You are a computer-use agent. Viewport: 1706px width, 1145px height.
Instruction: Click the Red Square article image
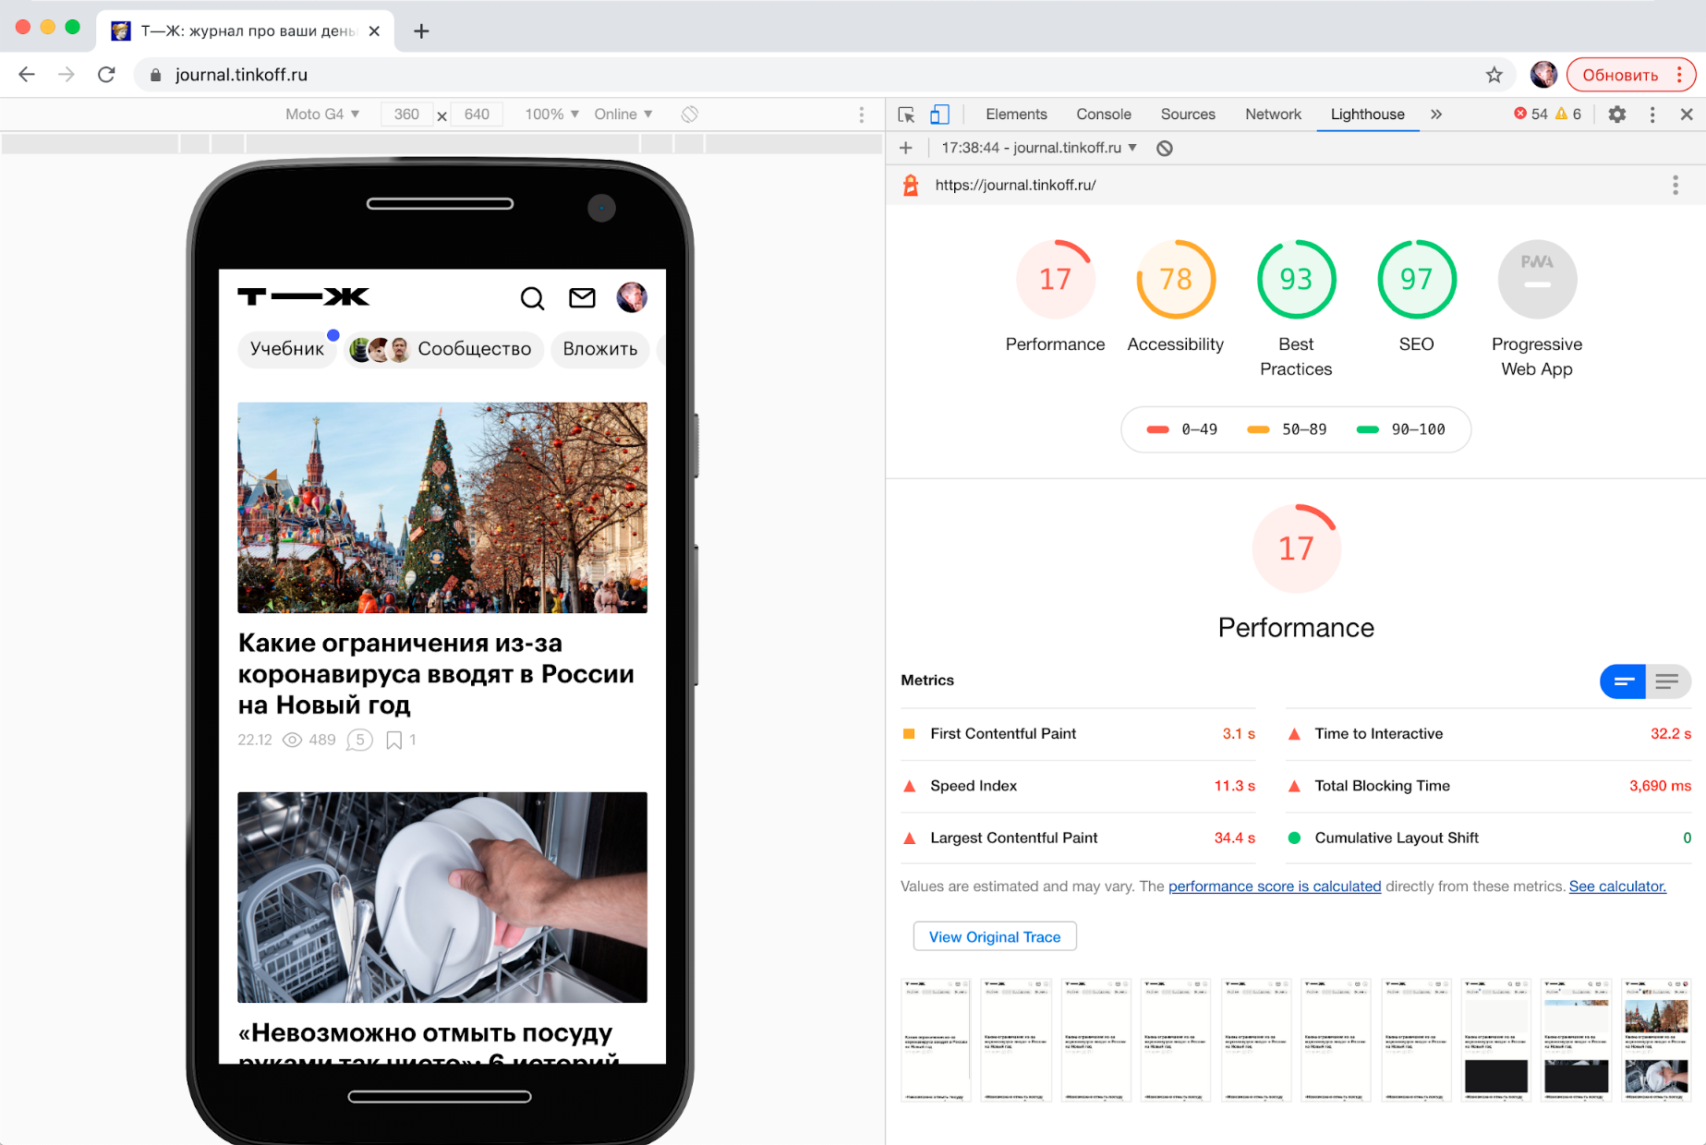click(x=442, y=507)
